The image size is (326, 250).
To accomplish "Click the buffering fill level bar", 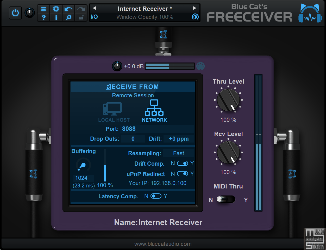I will [x=105, y=165].
